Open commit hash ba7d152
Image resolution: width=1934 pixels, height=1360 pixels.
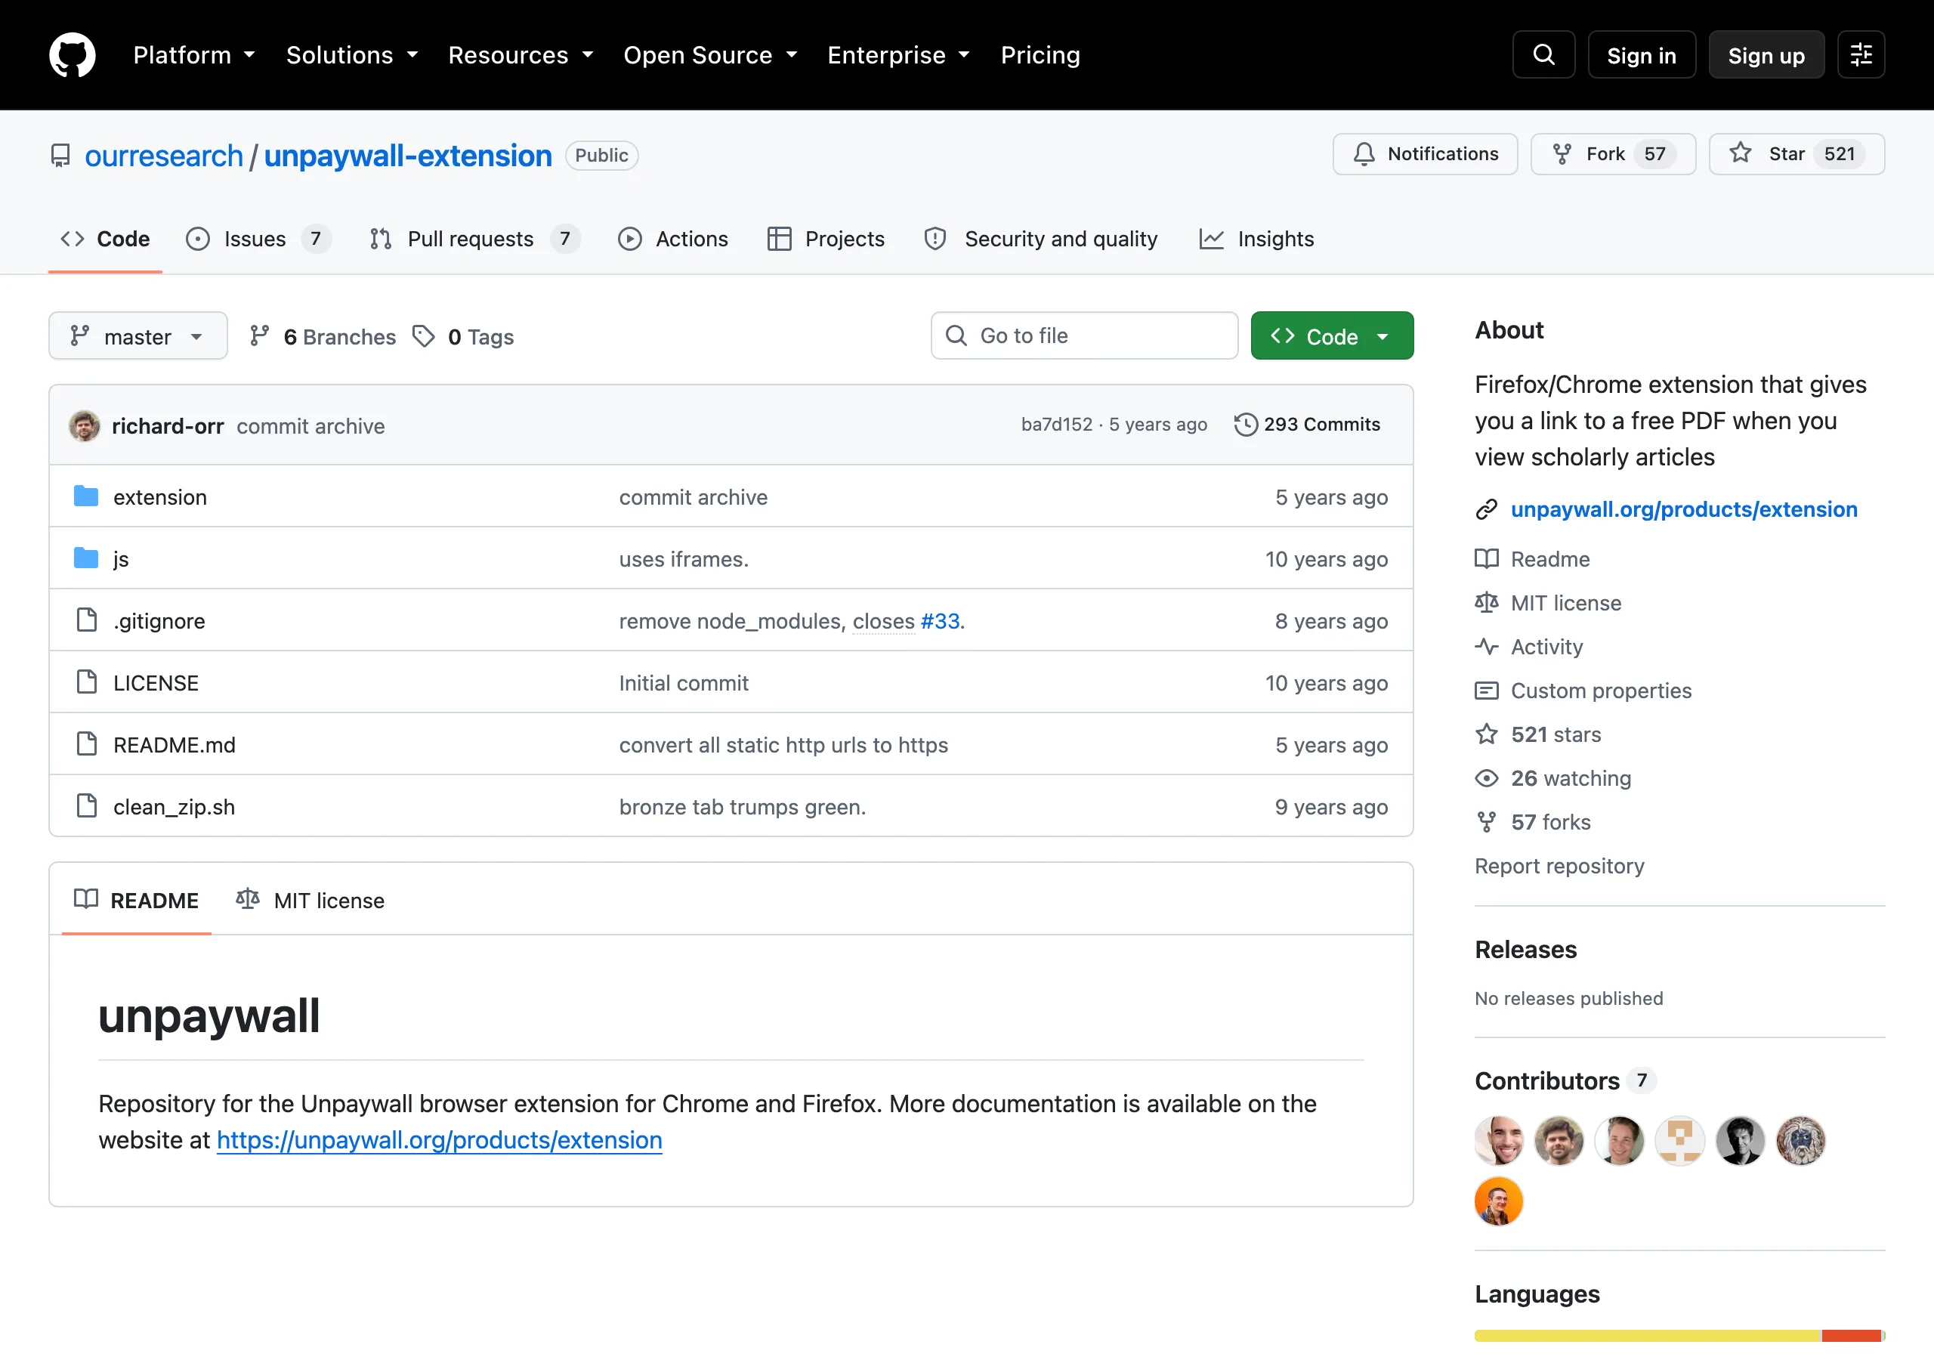tap(1056, 425)
